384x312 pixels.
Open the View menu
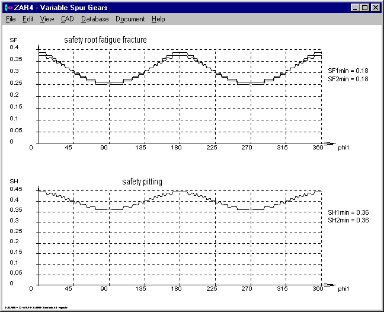47,19
